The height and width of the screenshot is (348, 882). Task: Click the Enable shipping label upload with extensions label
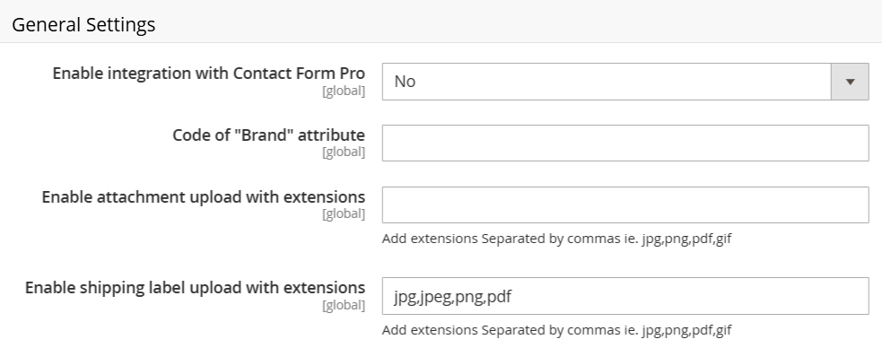coord(195,288)
